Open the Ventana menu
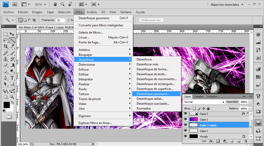The image size is (264, 146). (x=126, y=12)
